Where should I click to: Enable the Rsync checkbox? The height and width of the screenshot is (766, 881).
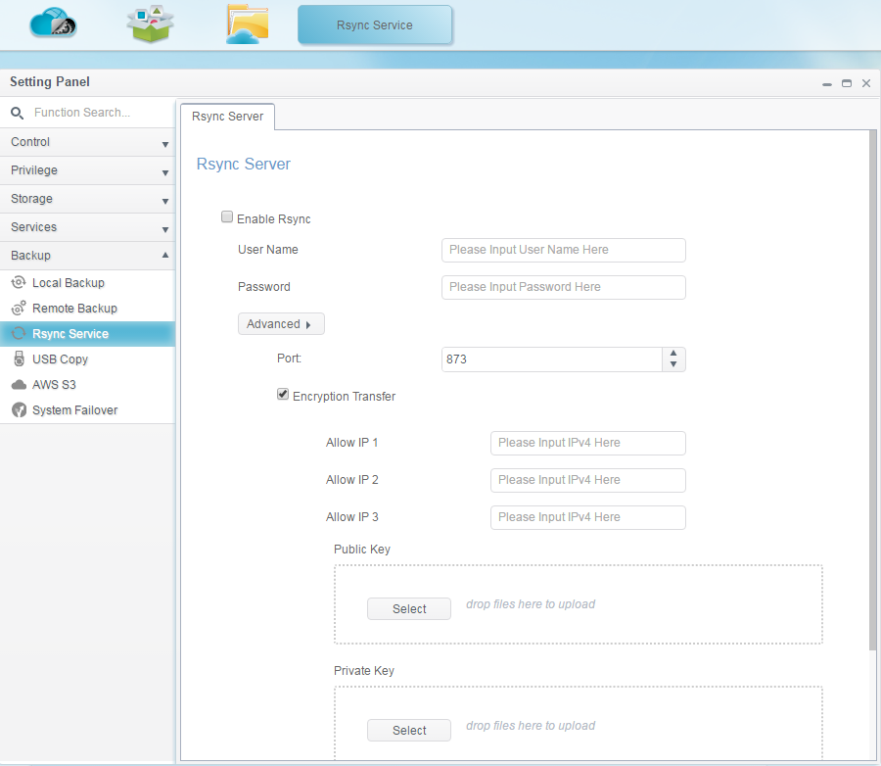coord(227,218)
